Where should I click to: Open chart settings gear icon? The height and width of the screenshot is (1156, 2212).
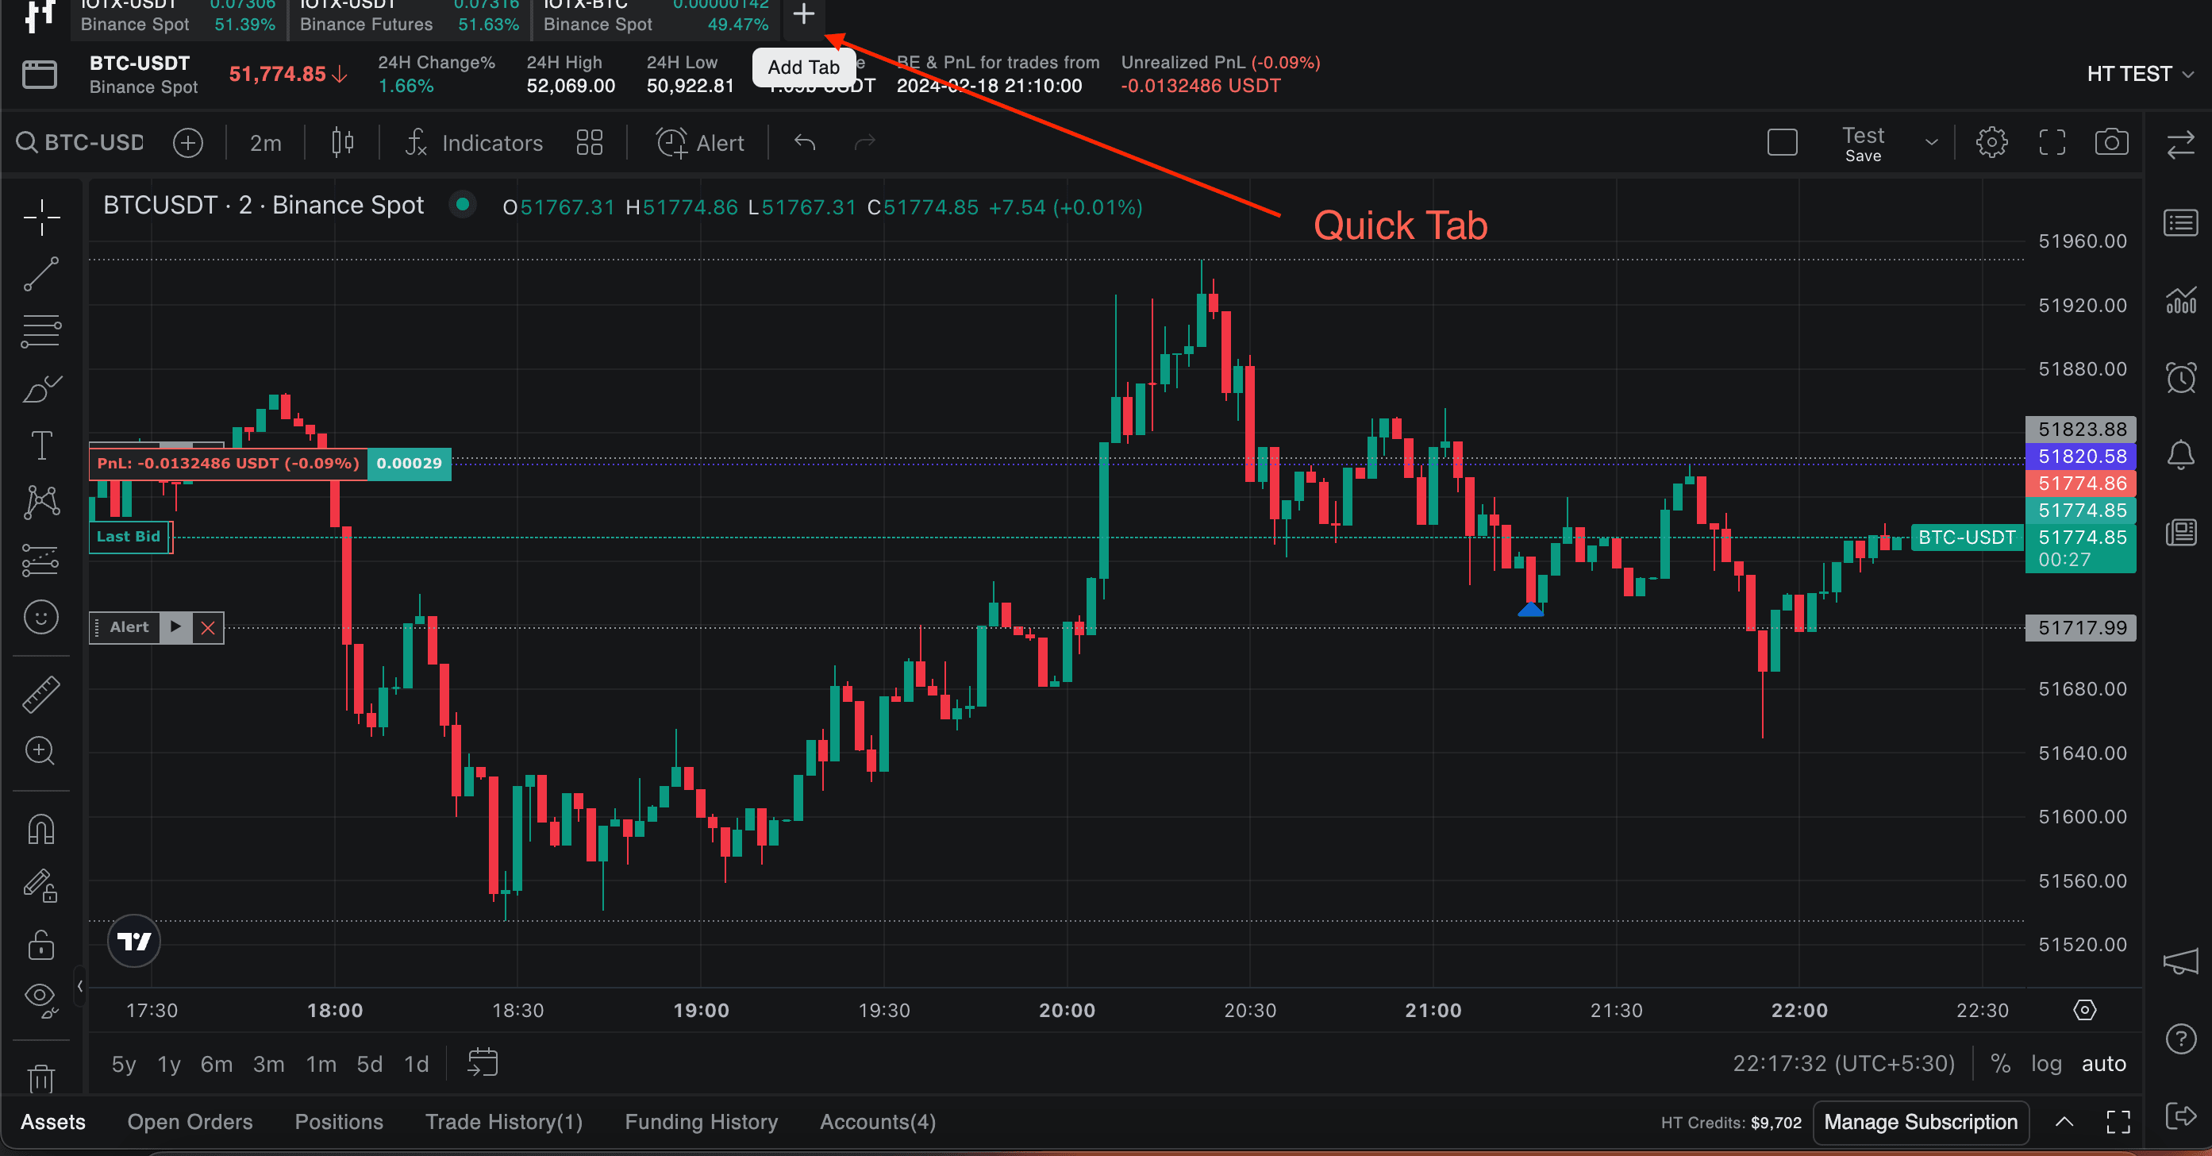1991,143
